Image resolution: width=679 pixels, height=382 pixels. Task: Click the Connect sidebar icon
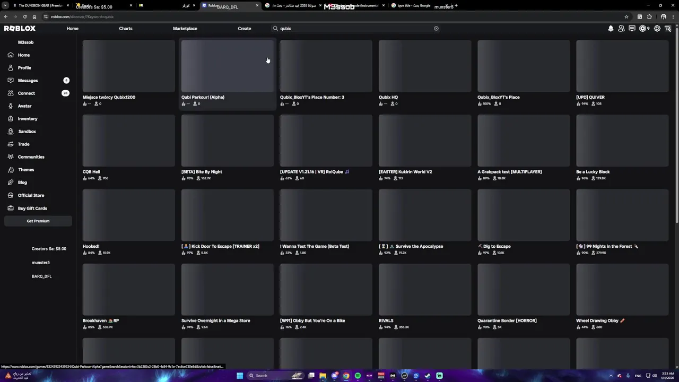pyautogui.click(x=11, y=93)
